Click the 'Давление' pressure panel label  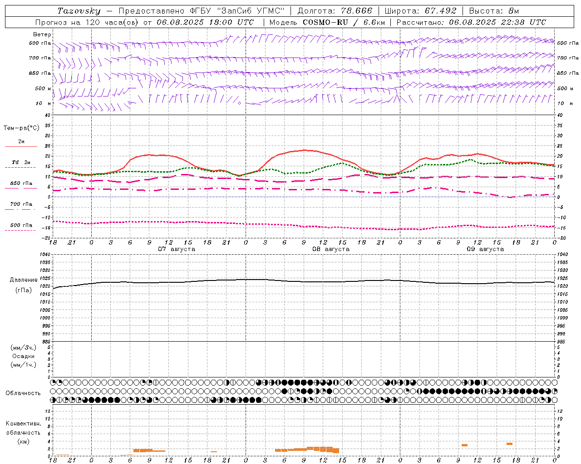(x=24, y=280)
